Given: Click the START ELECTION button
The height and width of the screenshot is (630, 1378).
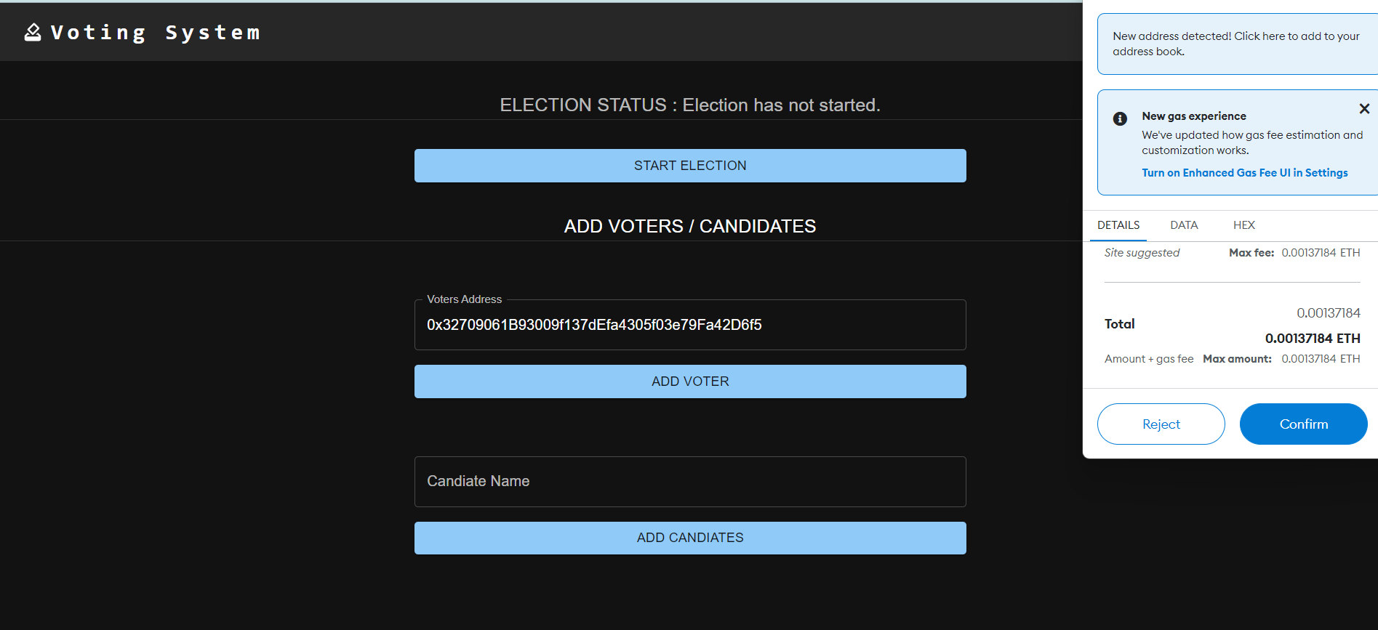Looking at the screenshot, I should coord(689,165).
